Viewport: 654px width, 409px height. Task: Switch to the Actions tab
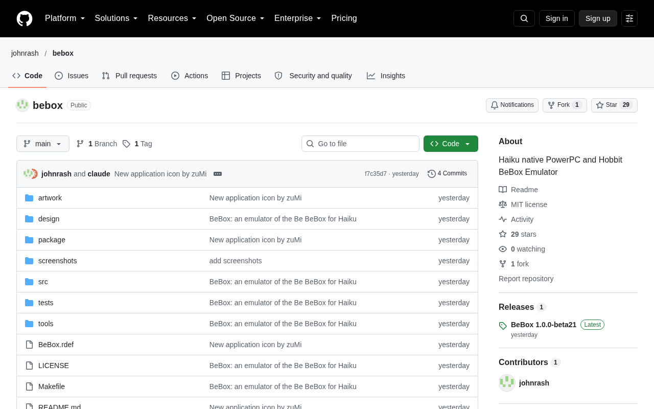[190, 76]
